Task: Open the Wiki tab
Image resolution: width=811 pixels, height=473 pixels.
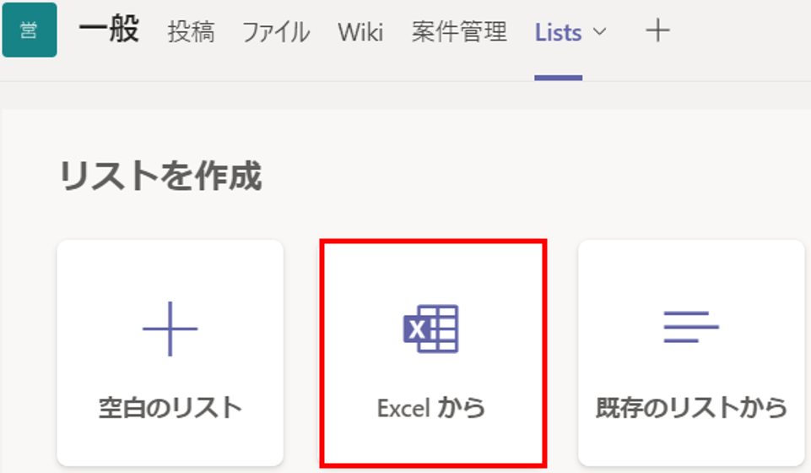Action: [x=360, y=32]
